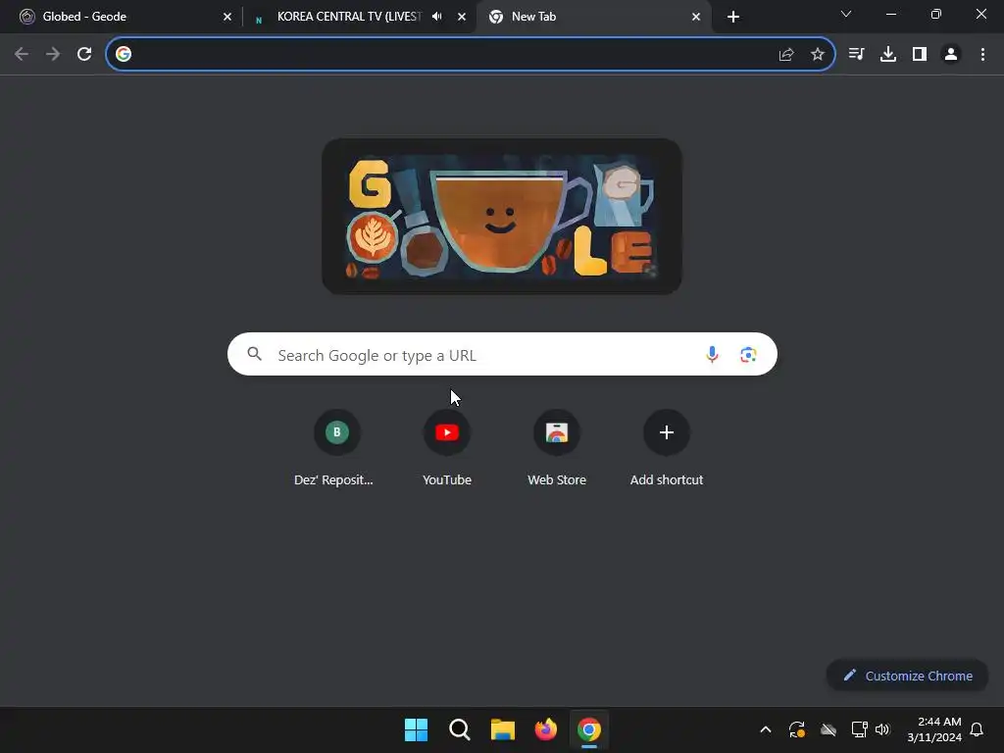This screenshot has width=1004, height=753.
Task: Switch to the Globed - Geode tab
Action: pos(125,17)
